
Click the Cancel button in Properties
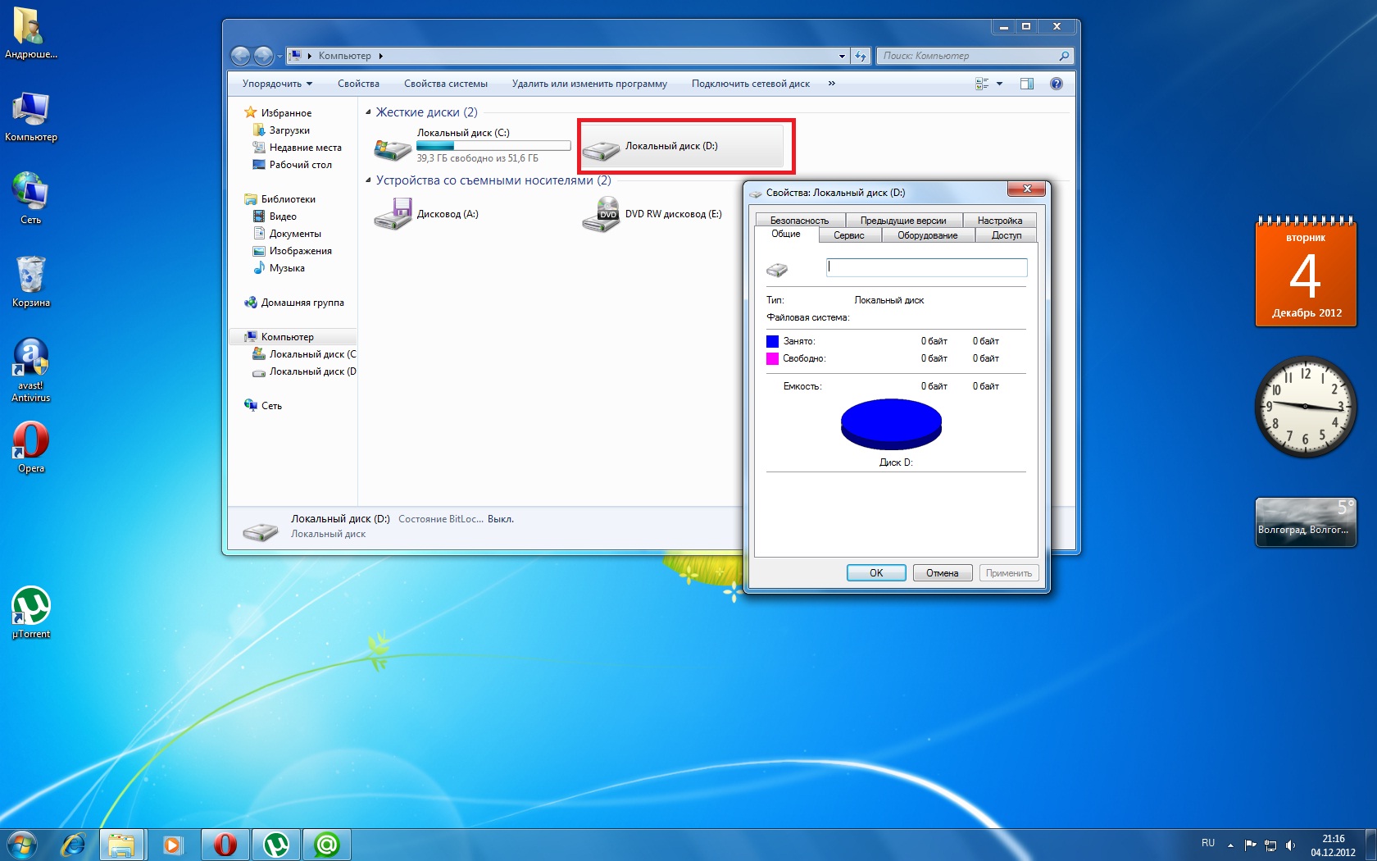(942, 573)
